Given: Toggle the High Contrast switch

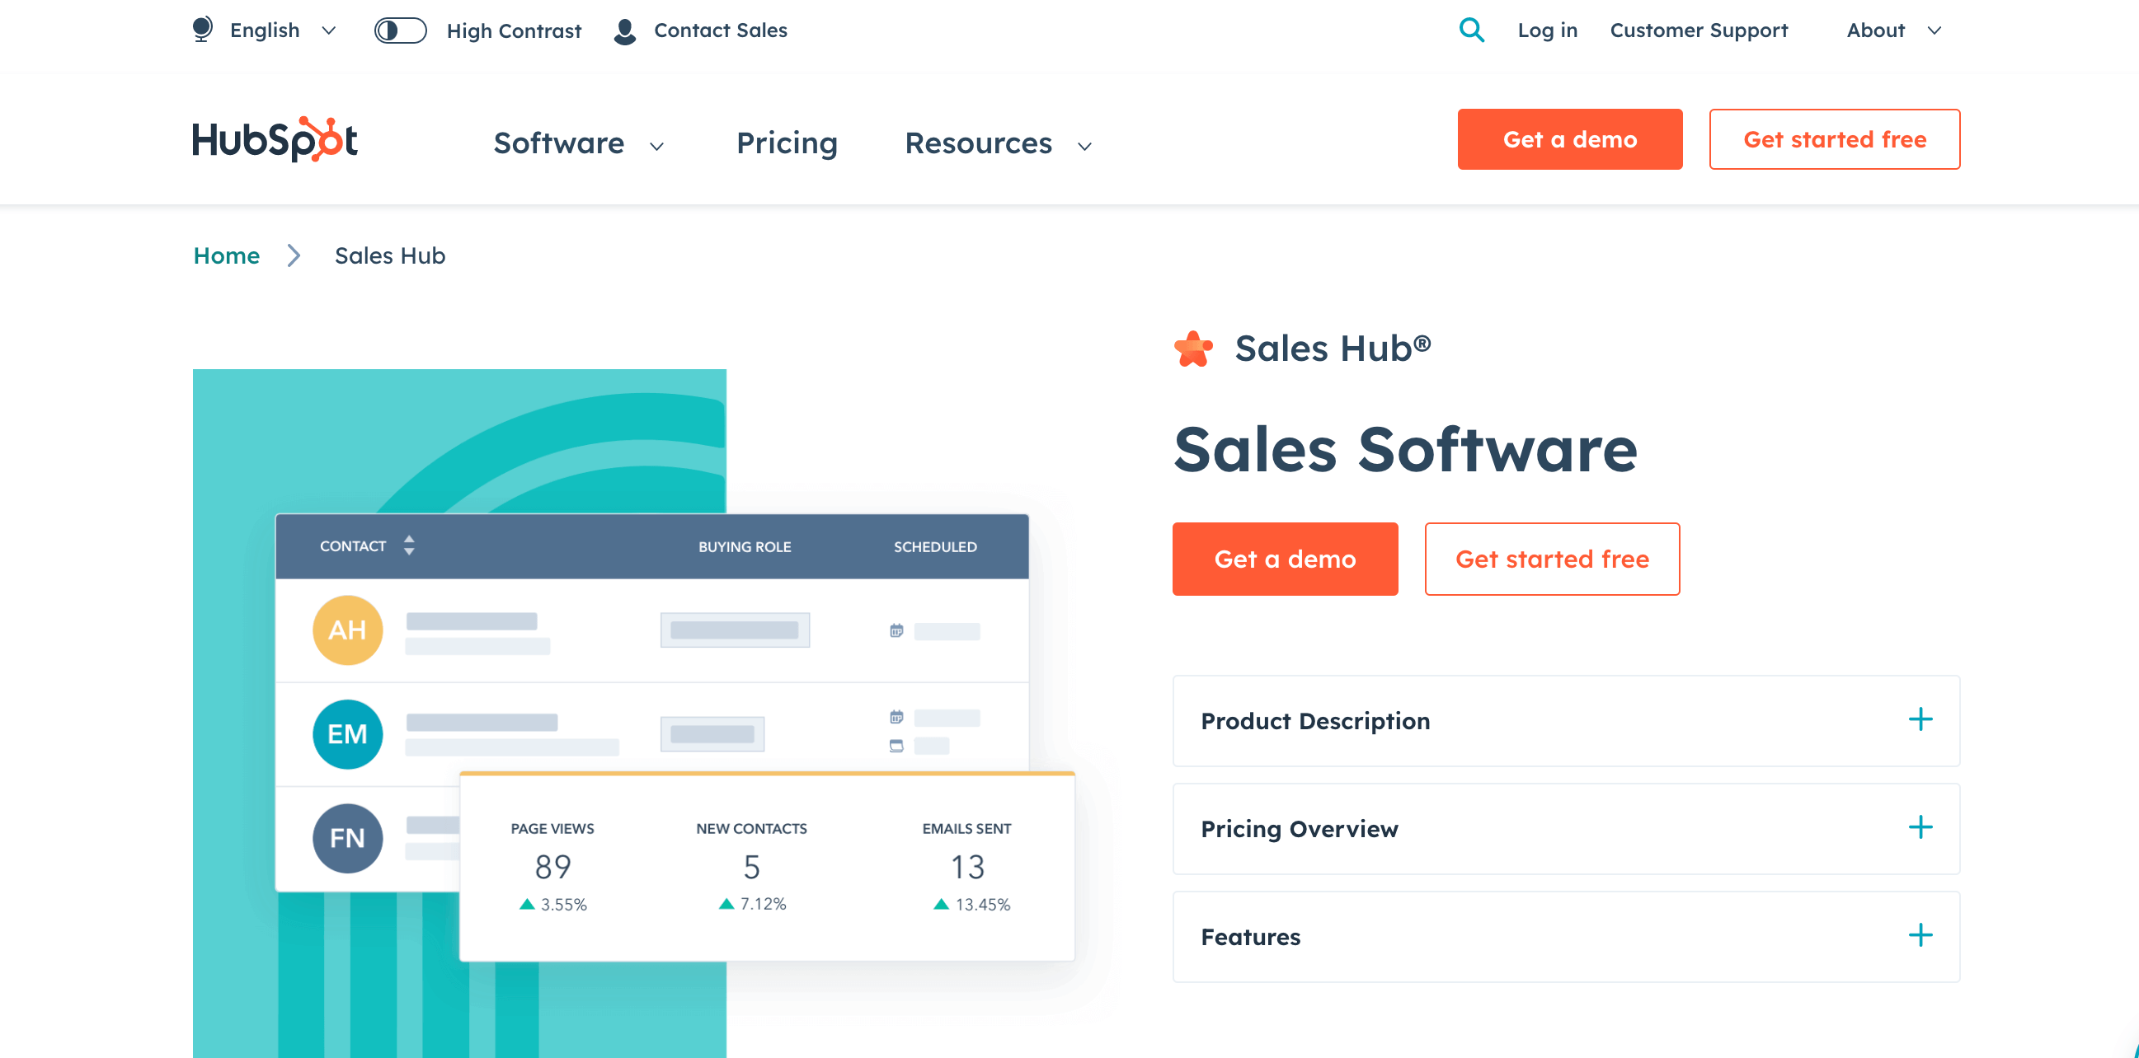Looking at the screenshot, I should 400,30.
